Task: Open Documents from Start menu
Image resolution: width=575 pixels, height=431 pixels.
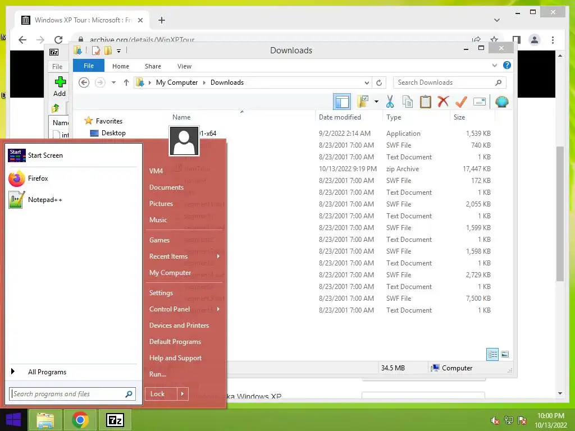Action: pyautogui.click(x=166, y=187)
